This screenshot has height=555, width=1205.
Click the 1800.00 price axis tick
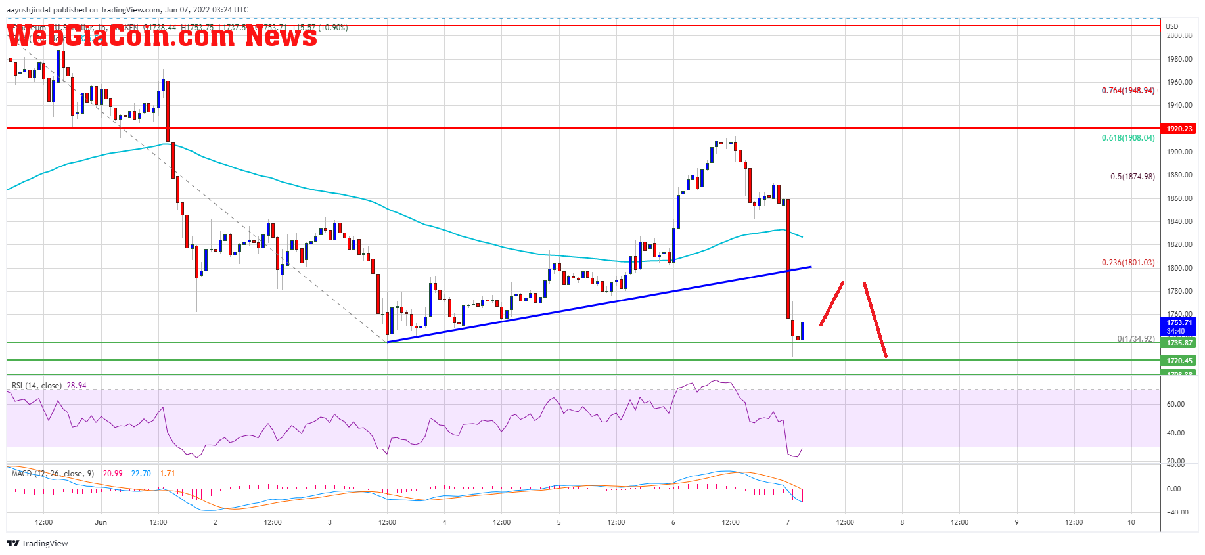[x=1179, y=268]
